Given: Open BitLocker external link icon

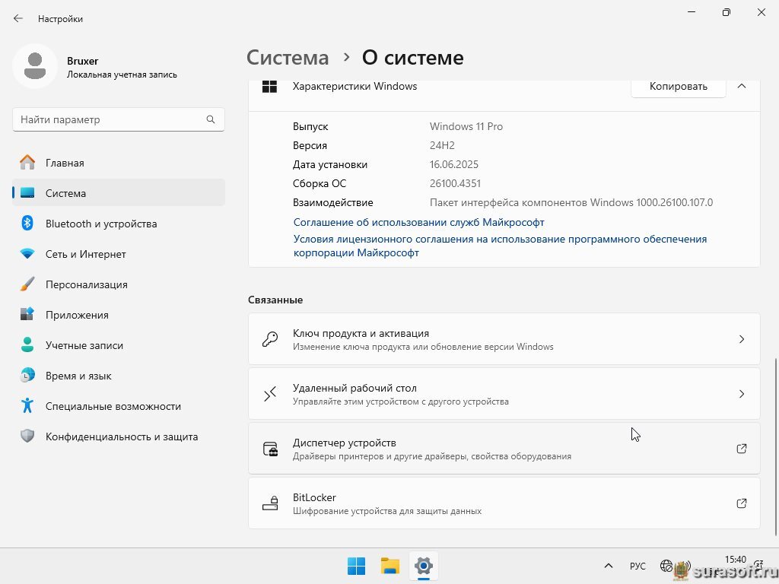Looking at the screenshot, I should 741,503.
